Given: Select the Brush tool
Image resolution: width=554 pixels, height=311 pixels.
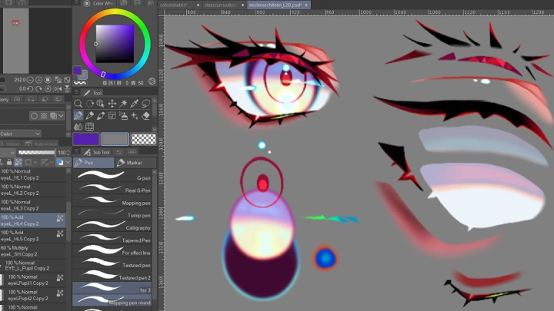Looking at the screenshot, I should [x=101, y=115].
